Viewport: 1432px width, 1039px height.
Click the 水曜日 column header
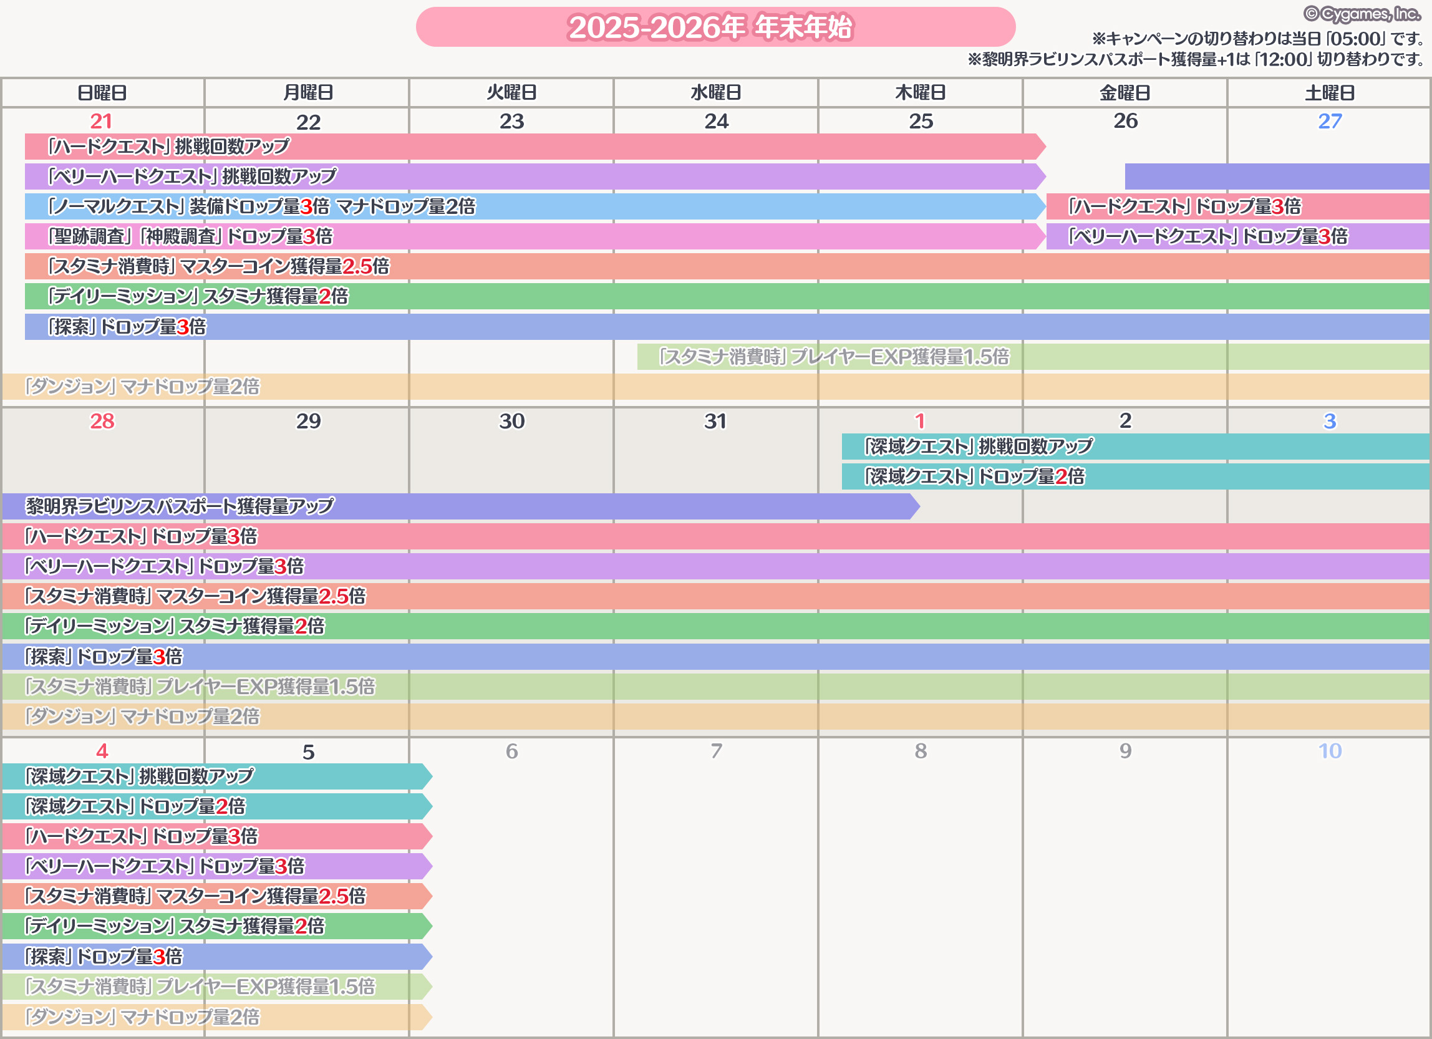(716, 93)
